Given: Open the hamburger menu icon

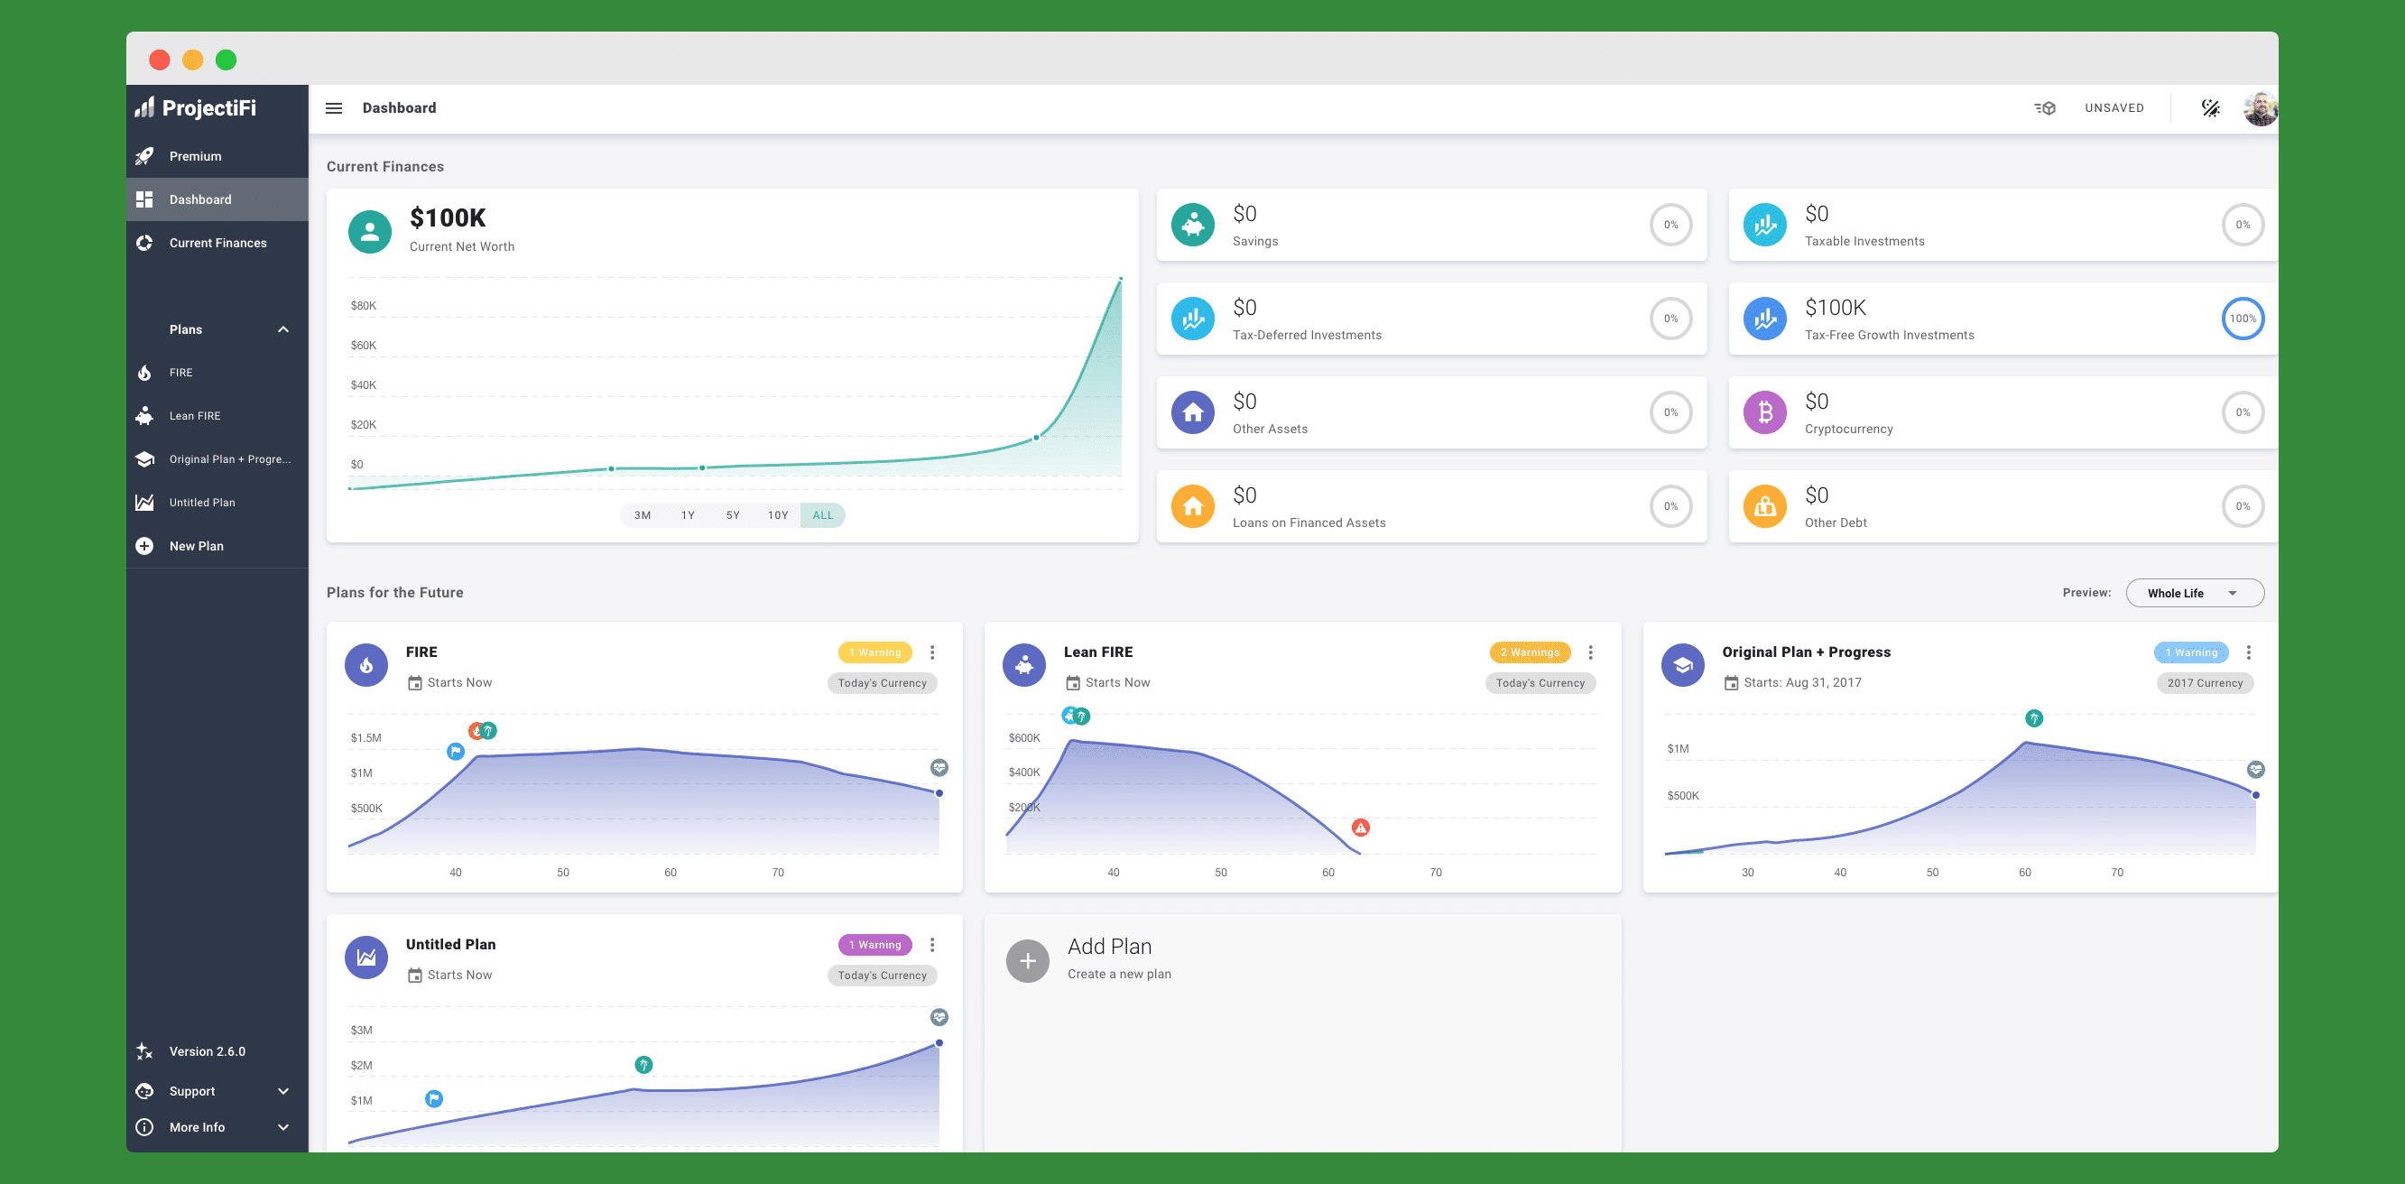Looking at the screenshot, I should pos(333,108).
